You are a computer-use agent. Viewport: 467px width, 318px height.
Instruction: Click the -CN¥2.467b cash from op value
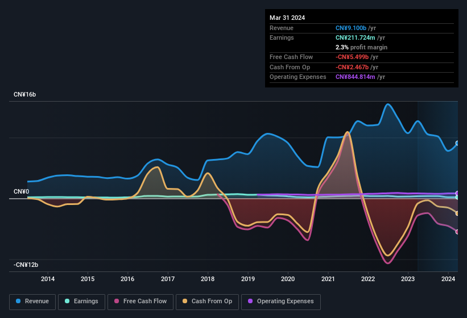coord(352,67)
